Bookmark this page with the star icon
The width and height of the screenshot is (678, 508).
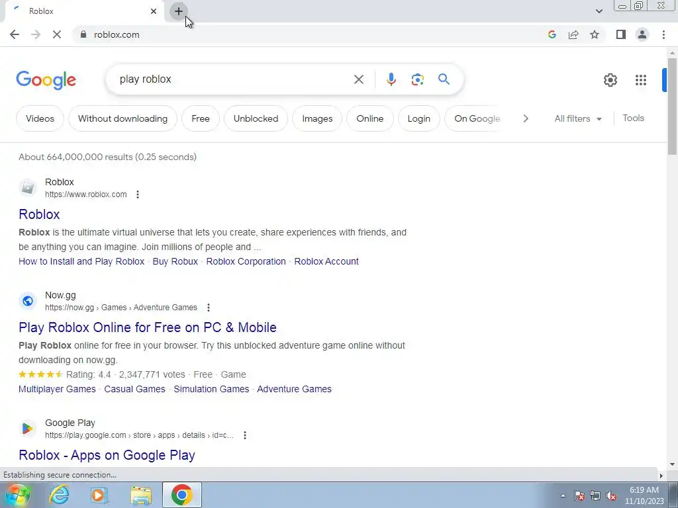pyautogui.click(x=595, y=34)
